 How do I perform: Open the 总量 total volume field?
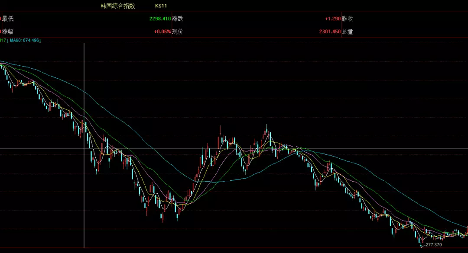point(348,32)
